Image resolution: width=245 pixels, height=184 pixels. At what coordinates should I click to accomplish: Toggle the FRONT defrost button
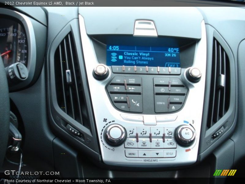[144, 144]
